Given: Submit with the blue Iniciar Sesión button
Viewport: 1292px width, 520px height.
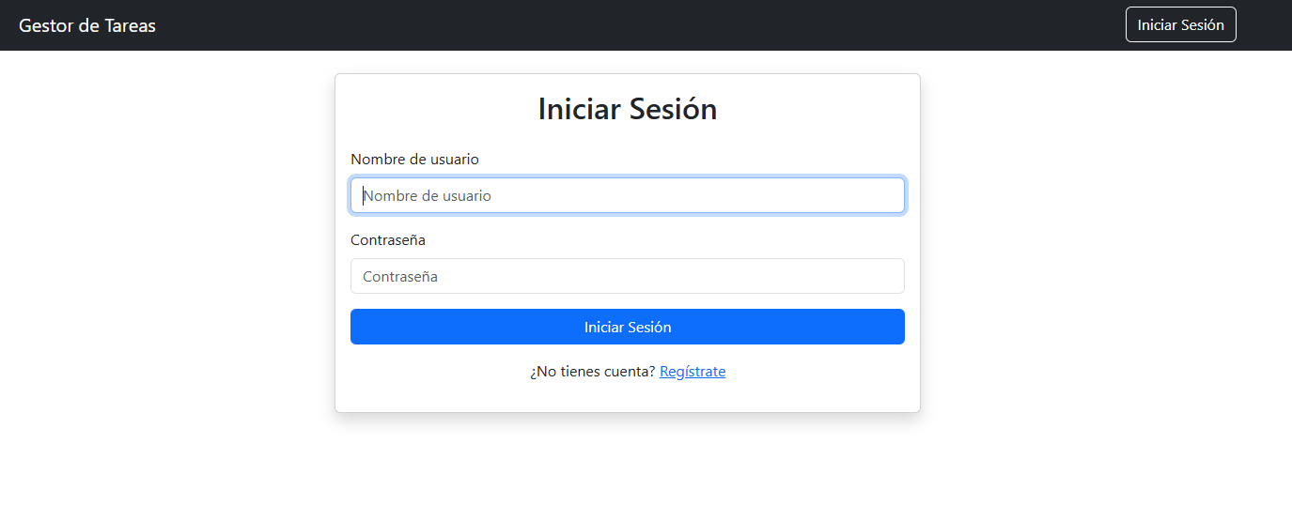Looking at the screenshot, I should (627, 327).
